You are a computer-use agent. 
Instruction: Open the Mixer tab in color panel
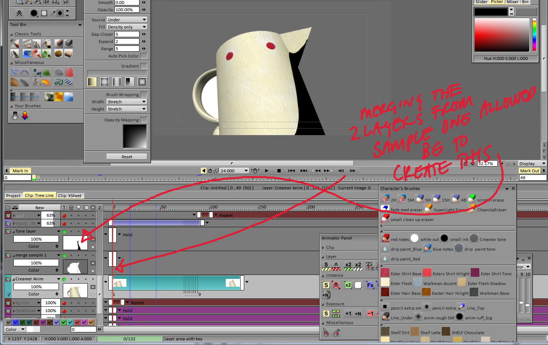click(x=512, y=2)
